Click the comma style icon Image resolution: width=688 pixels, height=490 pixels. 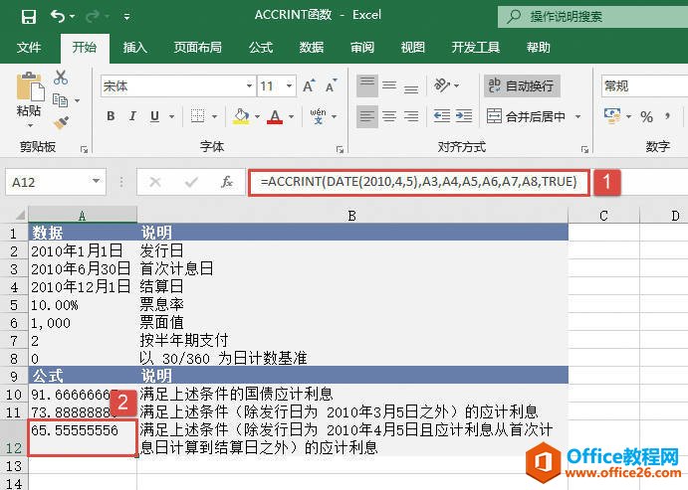667,116
